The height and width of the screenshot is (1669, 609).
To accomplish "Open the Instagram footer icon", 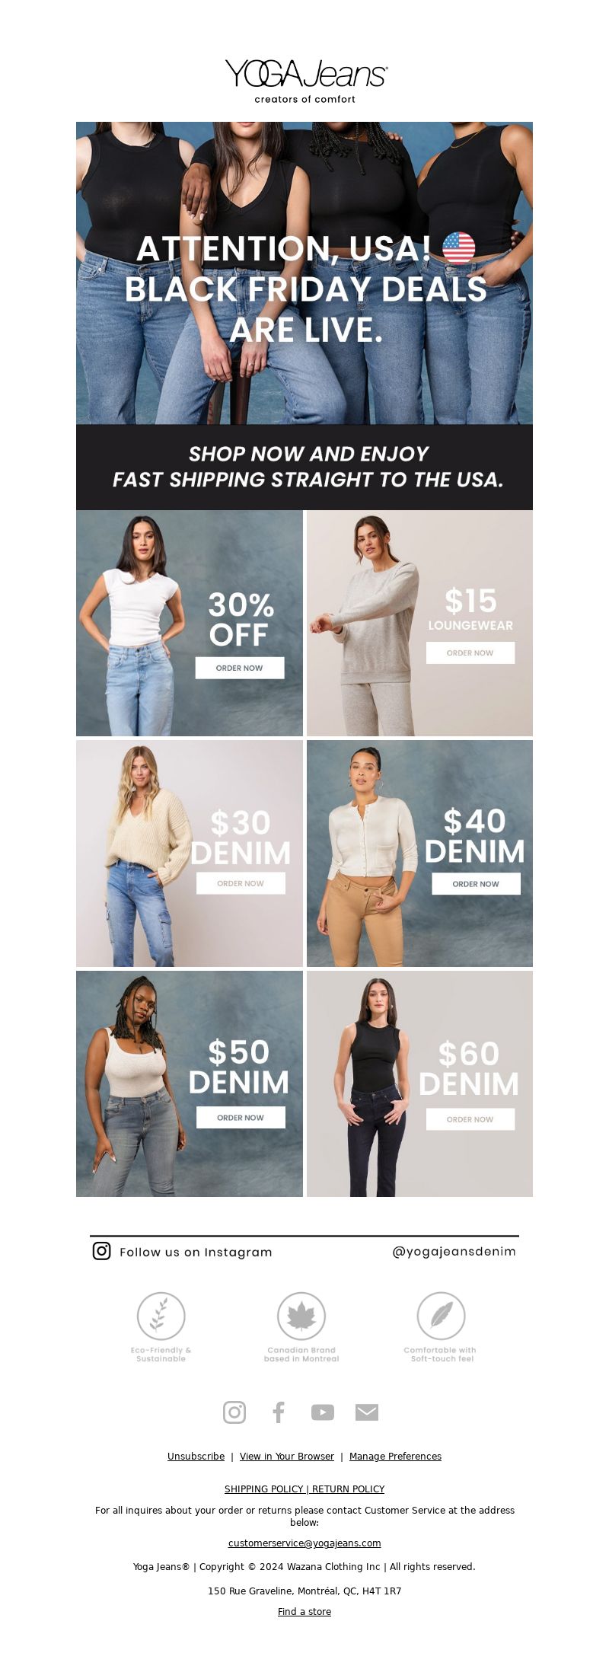I will point(234,1412).
